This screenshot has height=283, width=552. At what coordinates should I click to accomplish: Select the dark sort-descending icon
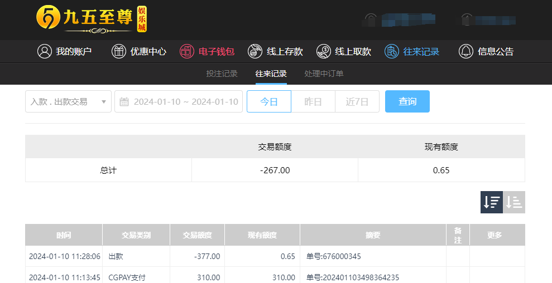pos(492,202)
